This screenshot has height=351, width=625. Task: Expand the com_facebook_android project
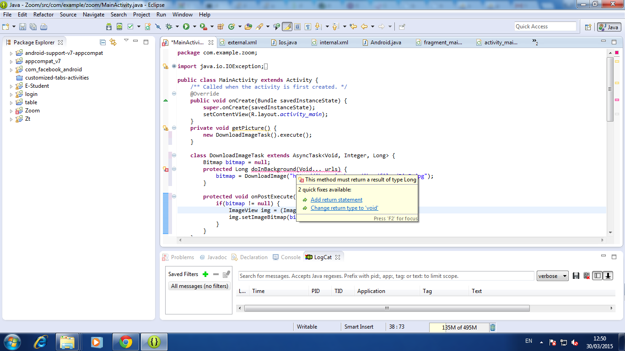[11, 70]
